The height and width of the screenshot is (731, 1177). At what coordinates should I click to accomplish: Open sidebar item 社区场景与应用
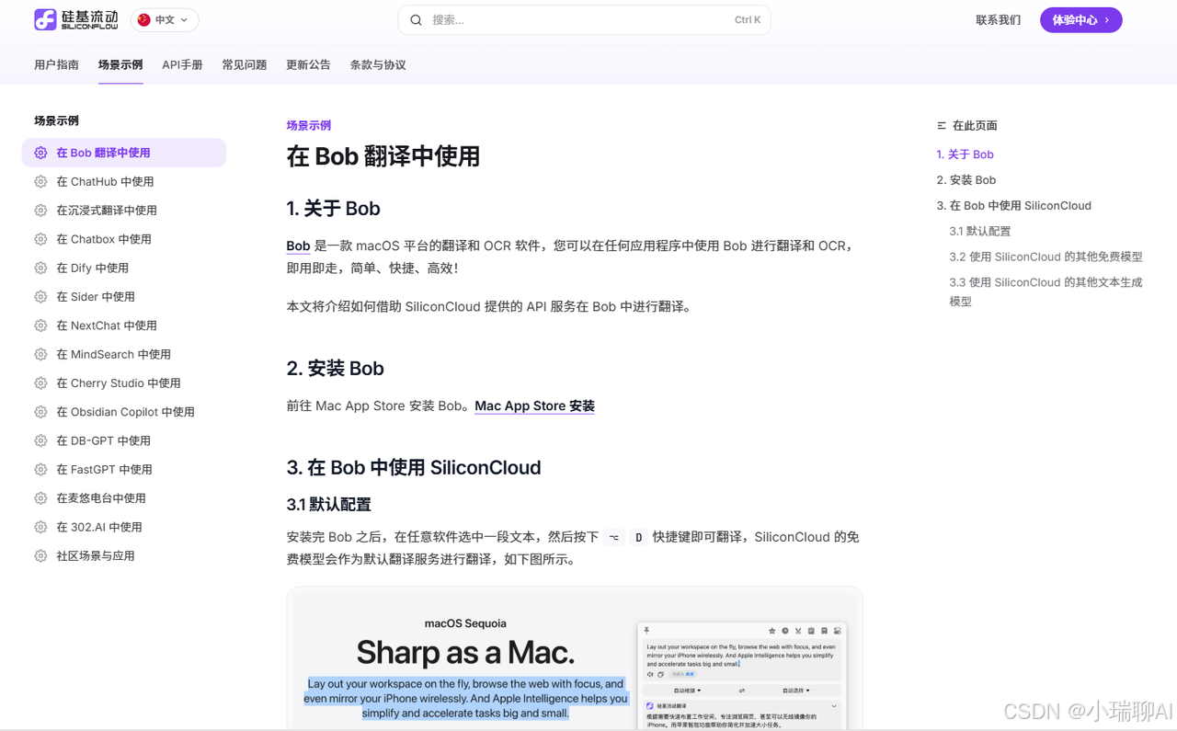(124, 556)
